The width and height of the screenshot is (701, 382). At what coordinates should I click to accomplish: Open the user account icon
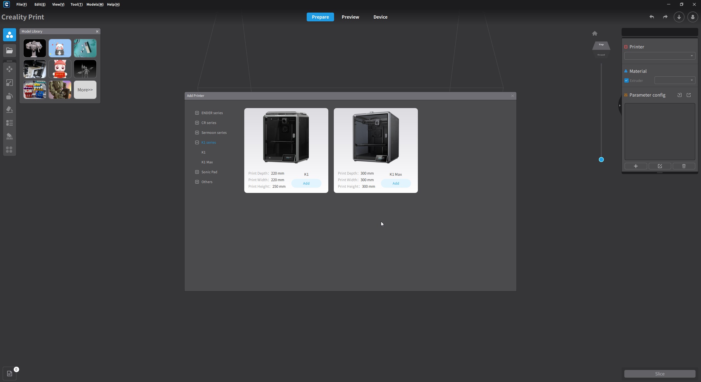tap(693, 17)
